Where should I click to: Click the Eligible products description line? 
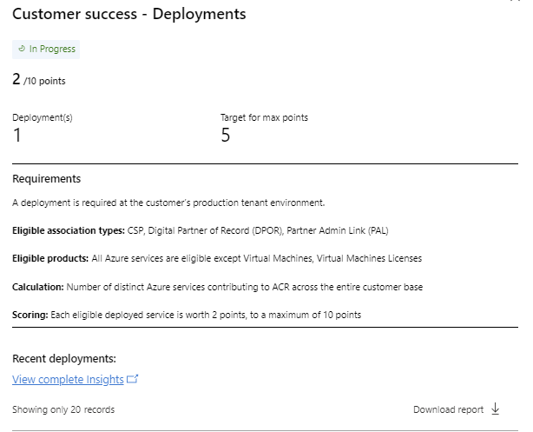point(217,259)
